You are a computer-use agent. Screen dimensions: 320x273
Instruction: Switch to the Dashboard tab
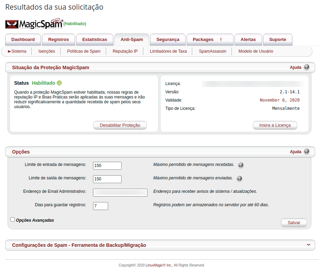(x=23, y=40)
